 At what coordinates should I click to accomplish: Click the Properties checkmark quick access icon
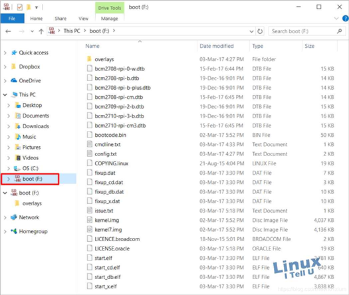click(20, 7)
